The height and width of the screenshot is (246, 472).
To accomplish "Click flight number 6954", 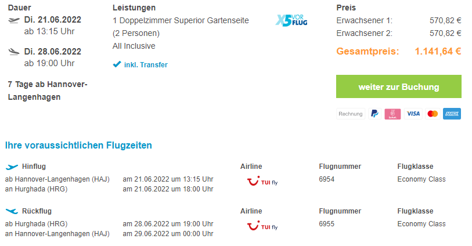I will (327, 179).
